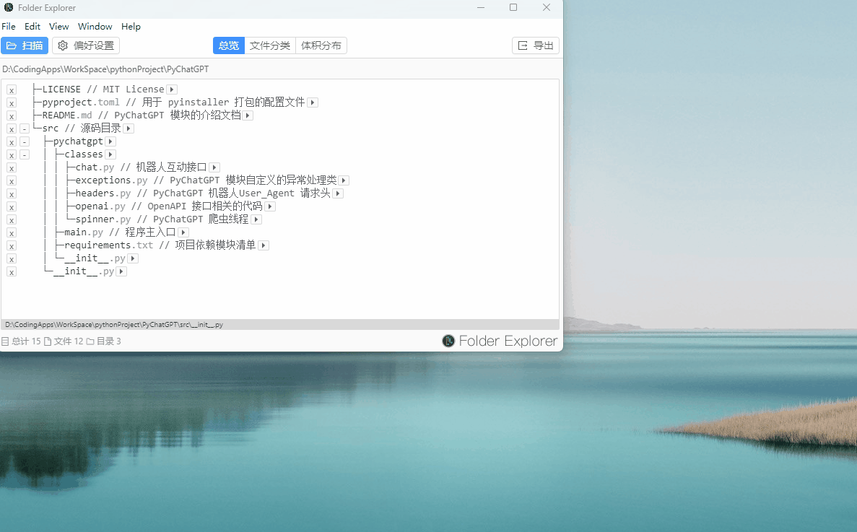Viewport: 857px width, 532px height.
Task: Click arrow icon after openai.py comment
Action: (x=270, y=206)
